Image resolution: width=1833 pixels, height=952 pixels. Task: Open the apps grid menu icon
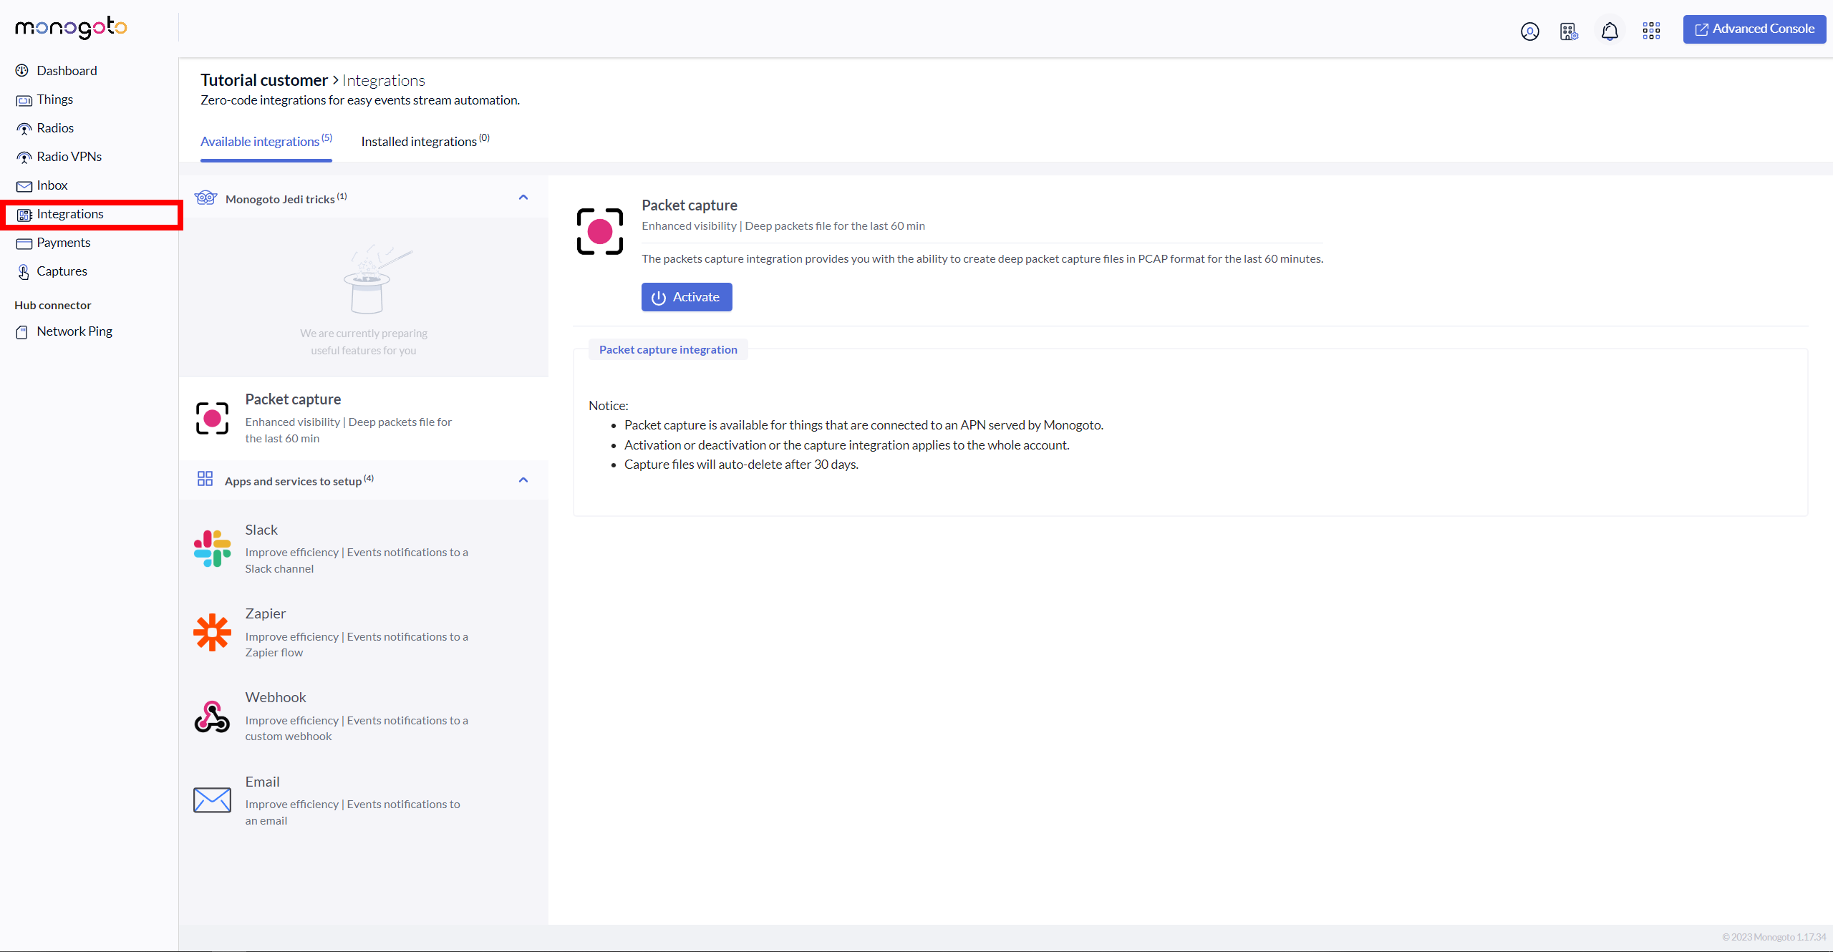click(1651, 30)
